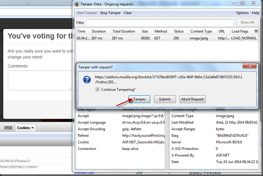Close the Tamper Data window

(253, 3)
